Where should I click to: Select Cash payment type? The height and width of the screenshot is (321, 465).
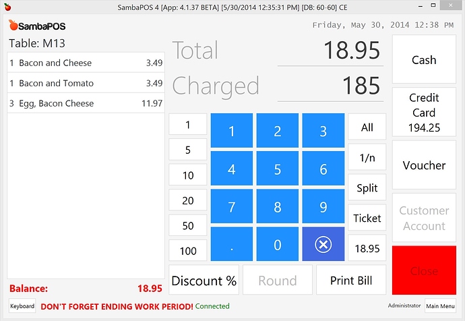pos(424,59)
